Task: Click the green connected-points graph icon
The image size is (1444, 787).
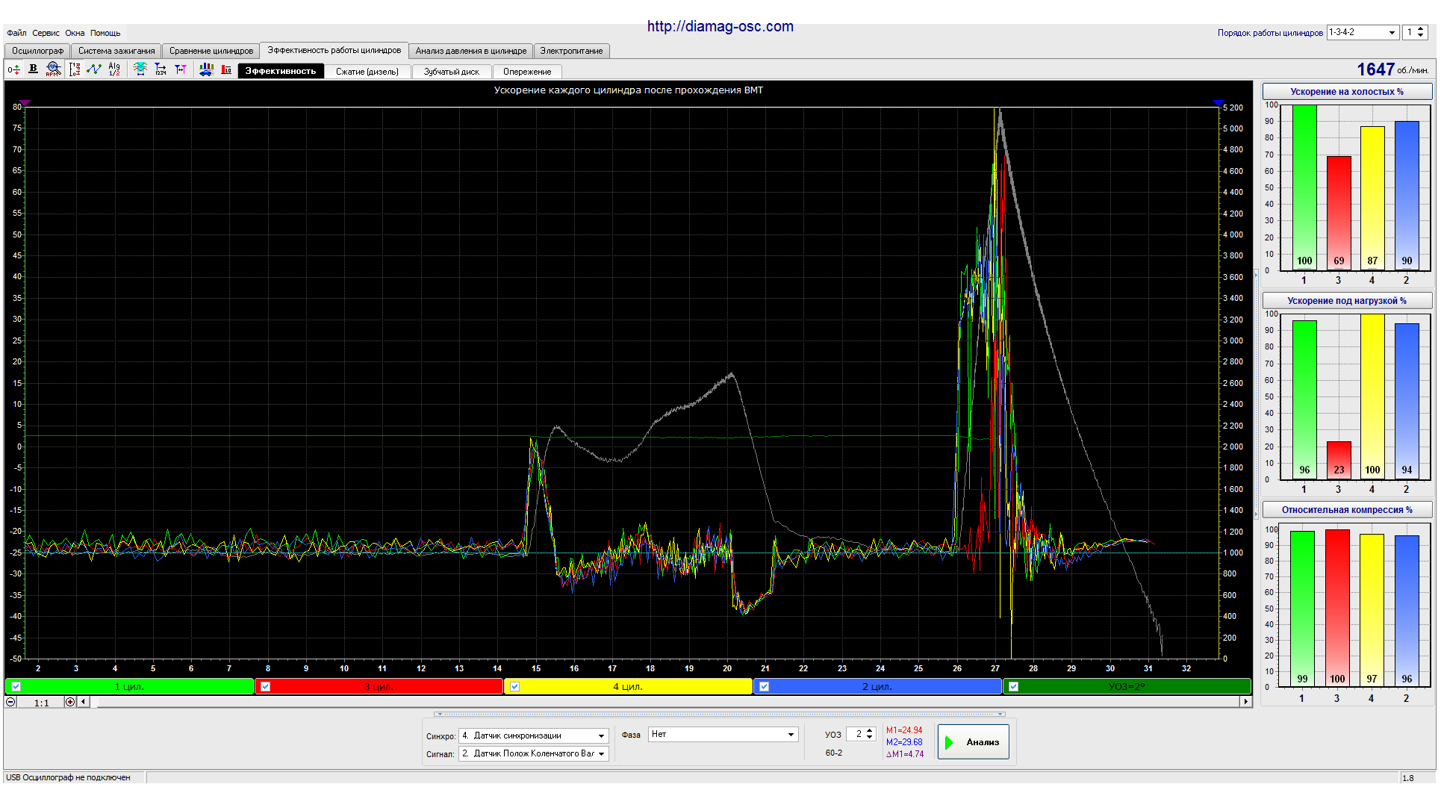Action: (94, 69)
